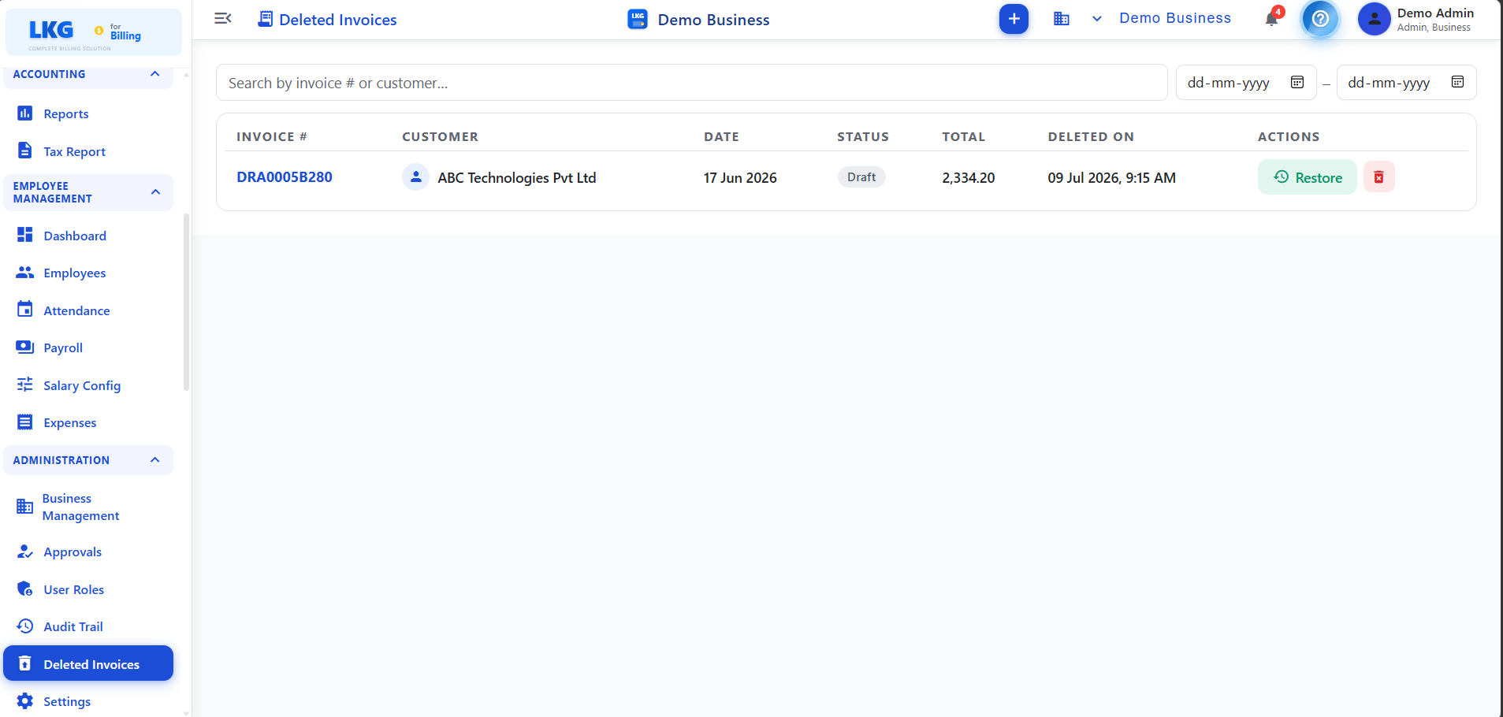Click the Business Management building icon
The width and height of the screenshot is (1503, 717).
pyautogui.click(x=25, y=507)
